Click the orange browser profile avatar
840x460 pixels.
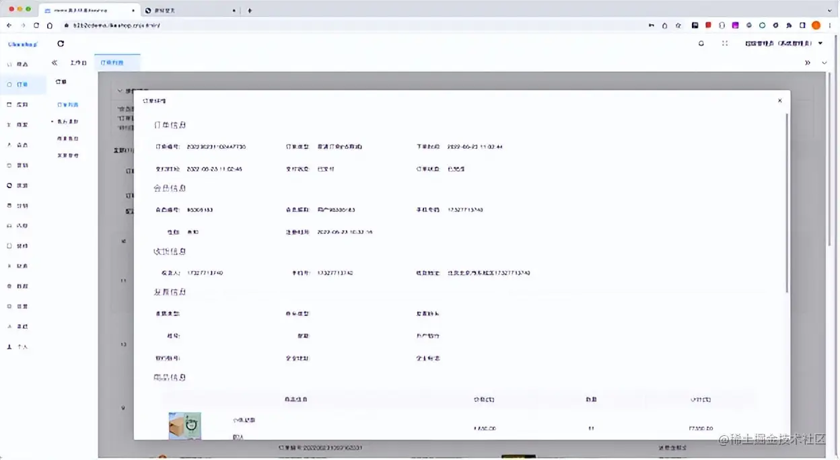tap(816, 26)
